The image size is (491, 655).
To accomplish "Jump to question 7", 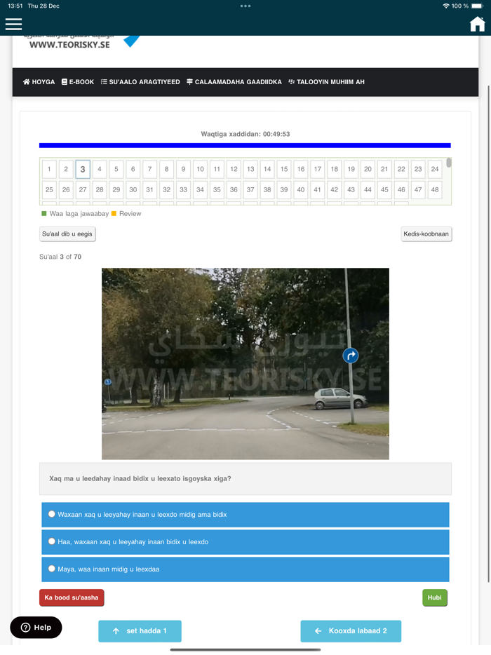I will (149, 169).
